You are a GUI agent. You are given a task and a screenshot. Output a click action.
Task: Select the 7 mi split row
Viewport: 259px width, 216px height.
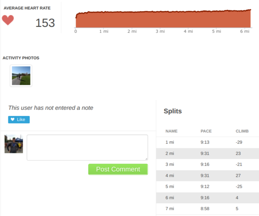207,208
